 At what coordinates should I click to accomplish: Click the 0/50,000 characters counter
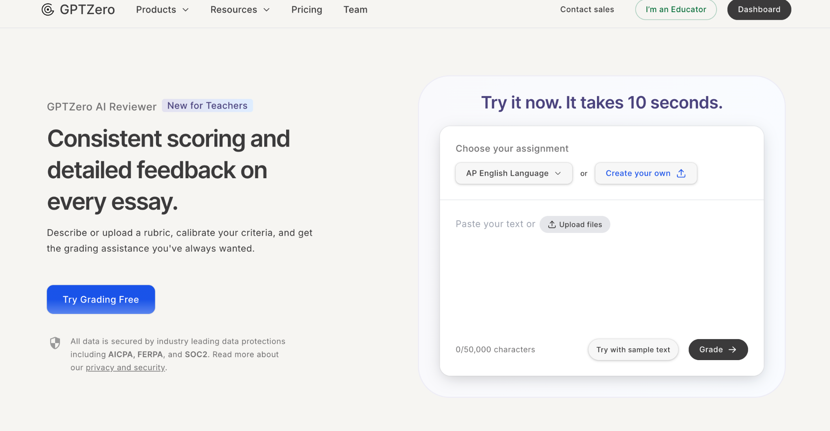495,350
